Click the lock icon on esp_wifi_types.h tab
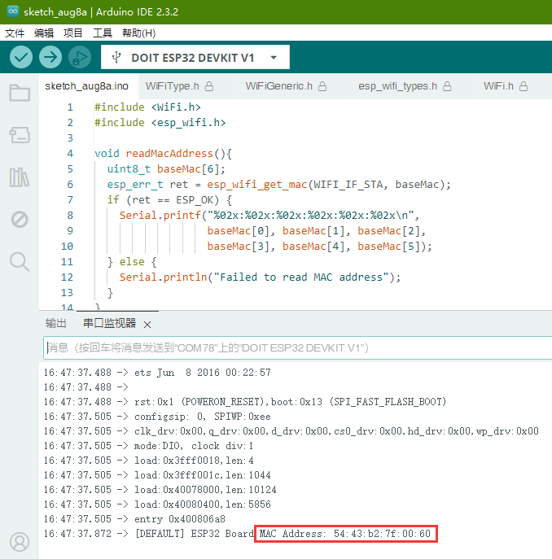This screenshot has height=559, width=552. 447,86
